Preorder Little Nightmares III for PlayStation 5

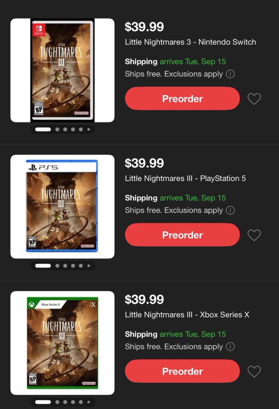click(x=182, y=235)
